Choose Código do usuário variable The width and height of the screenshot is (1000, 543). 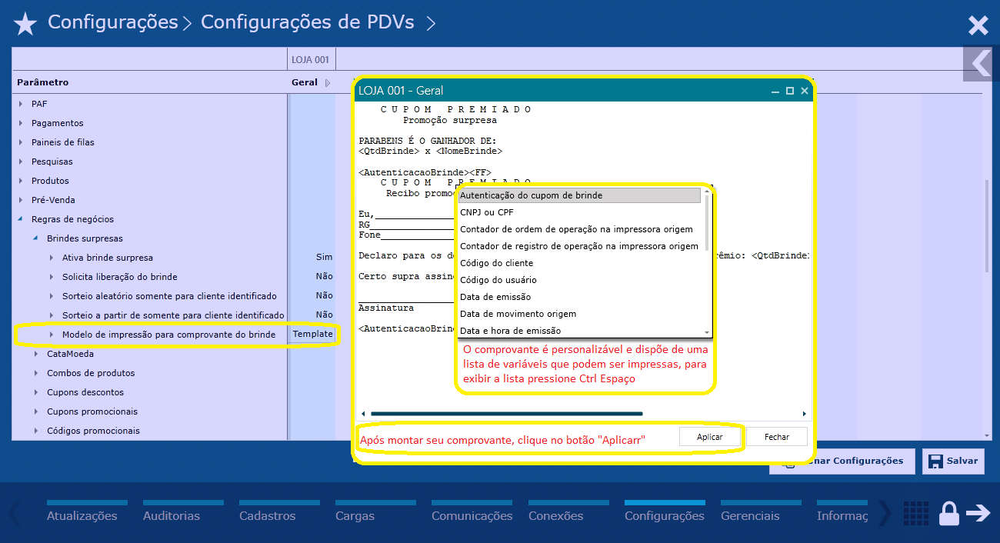click(579, 280)
